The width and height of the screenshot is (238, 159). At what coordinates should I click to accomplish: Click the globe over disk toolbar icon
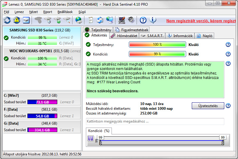pos(78,20)
